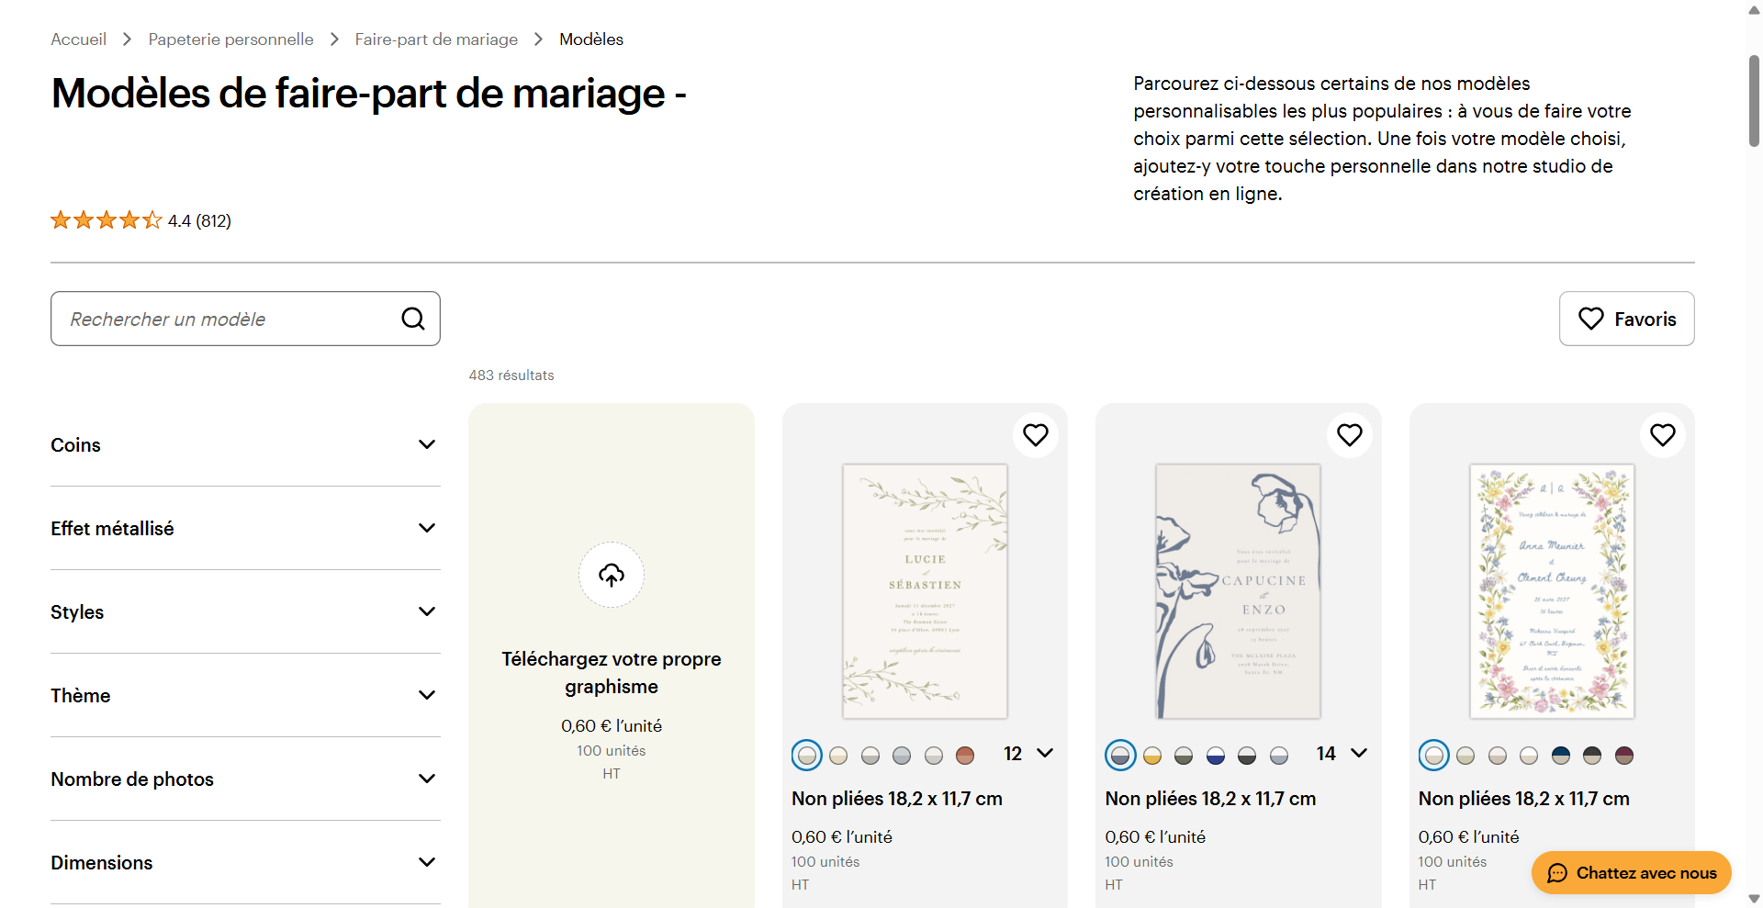Open Faire-part de mariage breadcrumb
Image resolution: width=1763 pixels, height=908 pixels.
click(x=436, y=39)
